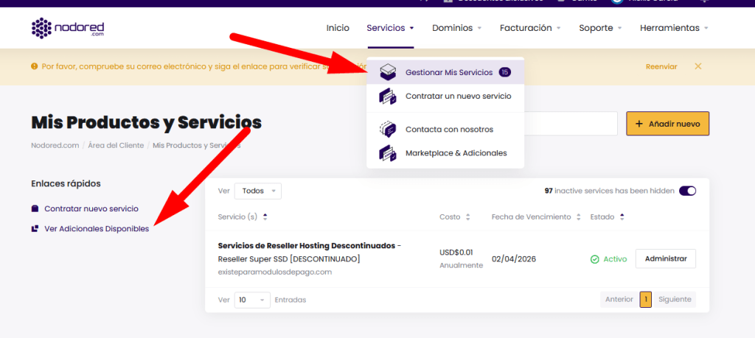Click the 15 services count badge
This screenshot has width=755, height=338.
[504, 72]
